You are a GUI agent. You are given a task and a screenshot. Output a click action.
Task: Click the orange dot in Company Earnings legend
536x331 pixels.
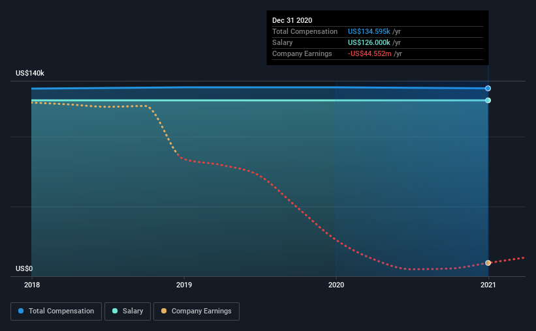pyautogui.click(x=164, y=311)
